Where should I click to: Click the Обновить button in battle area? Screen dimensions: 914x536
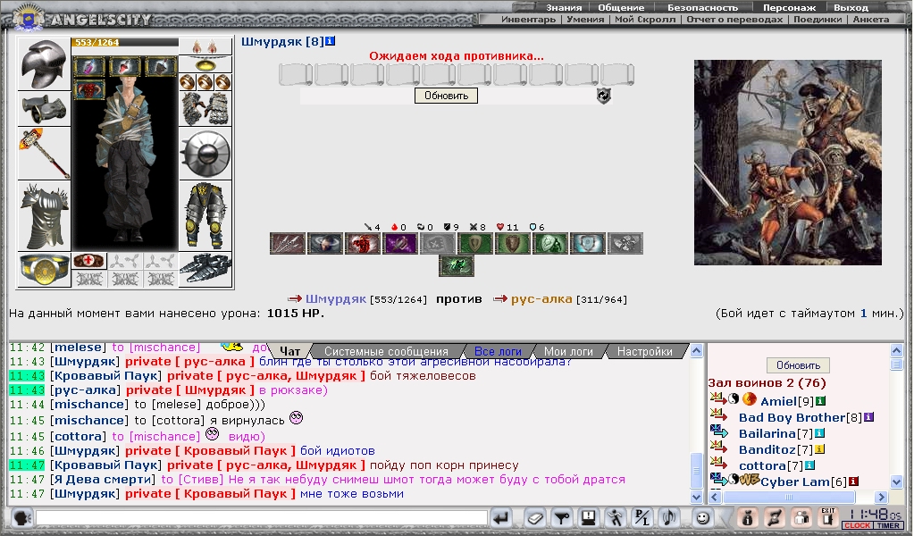tap(446, 96)
